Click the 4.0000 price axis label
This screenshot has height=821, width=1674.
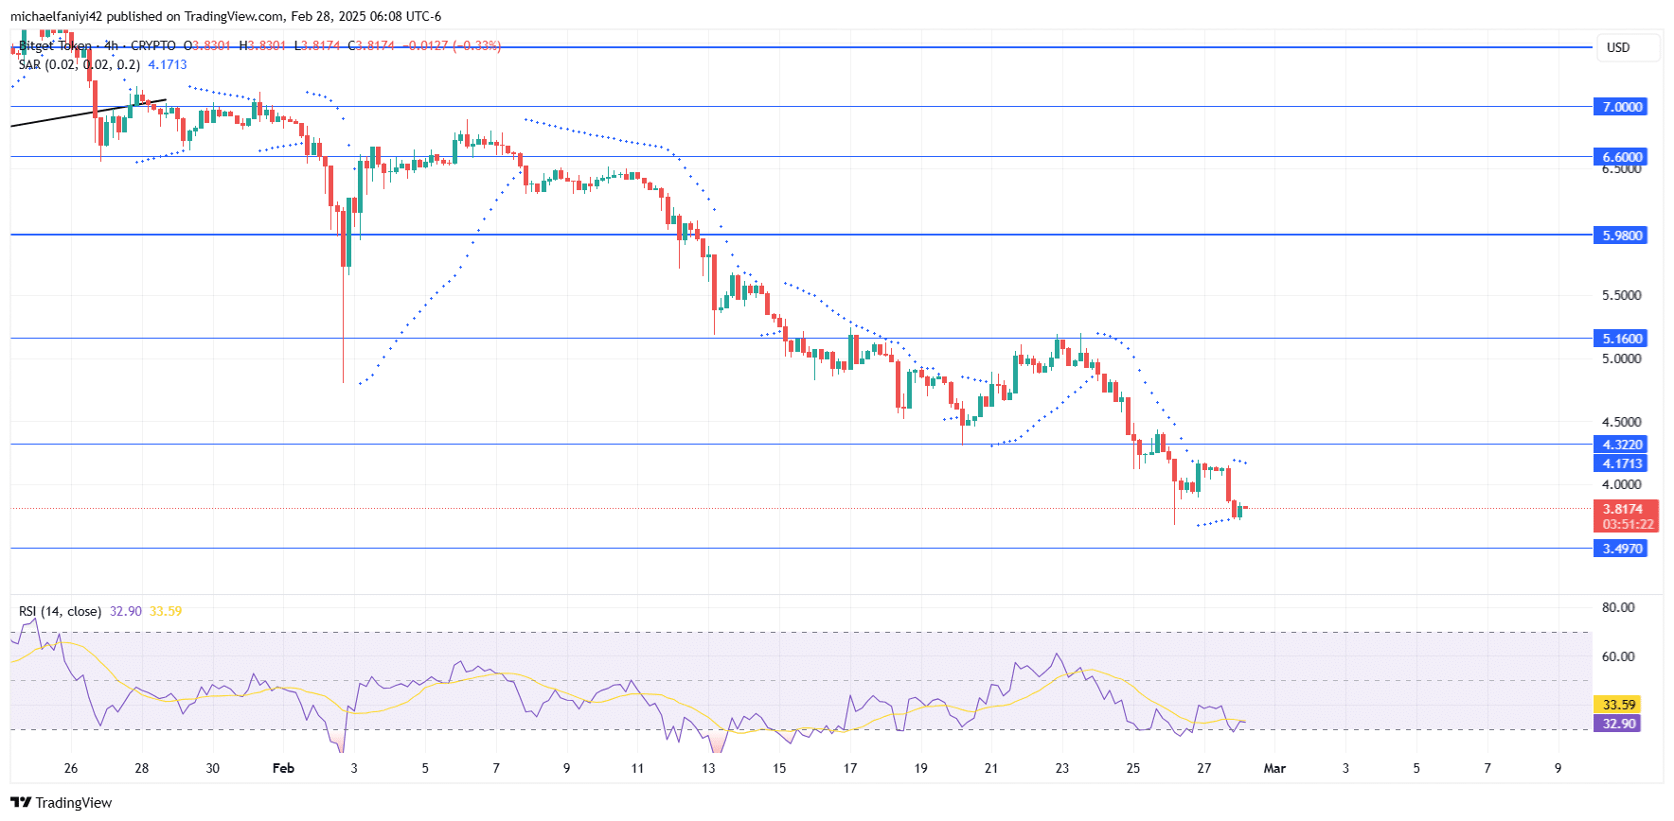click(1621, 484)
